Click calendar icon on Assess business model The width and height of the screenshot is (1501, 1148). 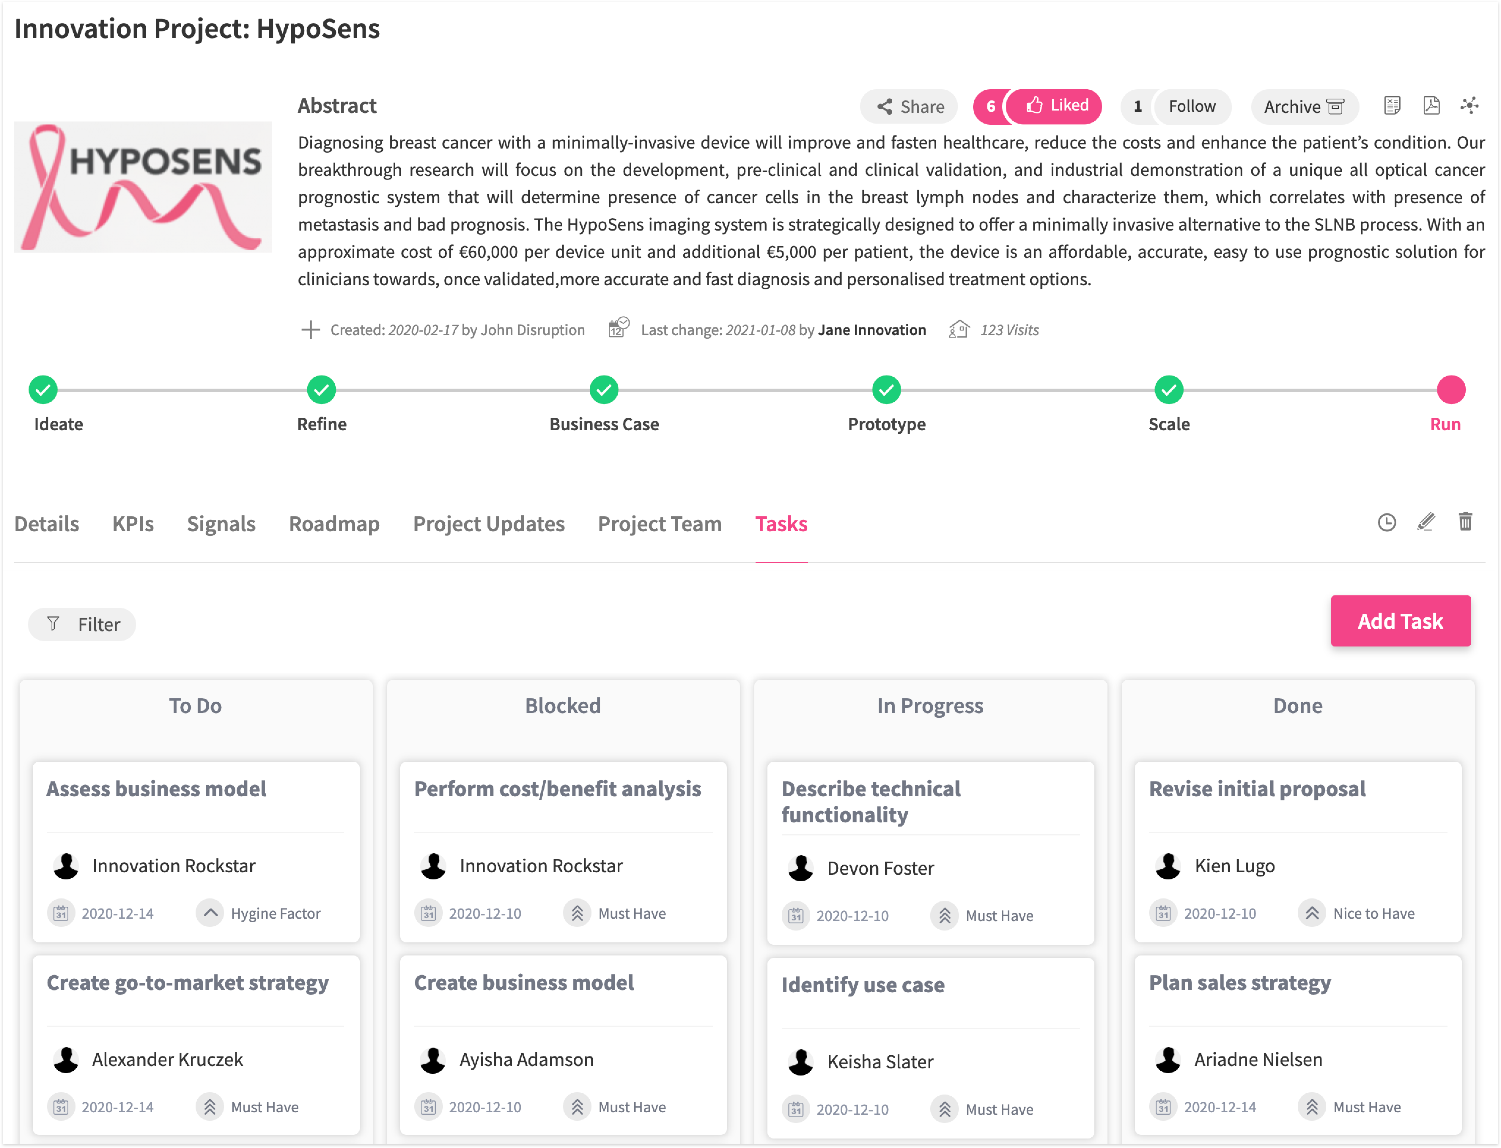(x=61, y=913)
